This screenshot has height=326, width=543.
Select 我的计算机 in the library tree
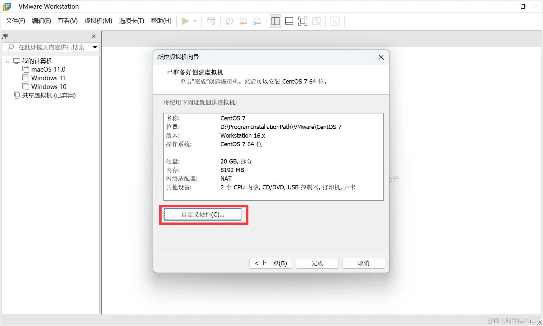(x=37, y=61)
